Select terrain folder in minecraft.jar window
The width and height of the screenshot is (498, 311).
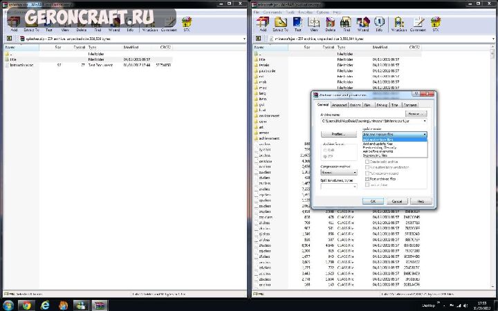pos(264,65)
